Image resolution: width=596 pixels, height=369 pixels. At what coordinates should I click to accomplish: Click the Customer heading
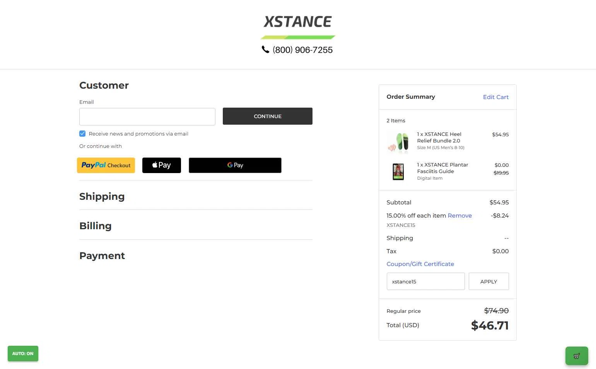104,86
